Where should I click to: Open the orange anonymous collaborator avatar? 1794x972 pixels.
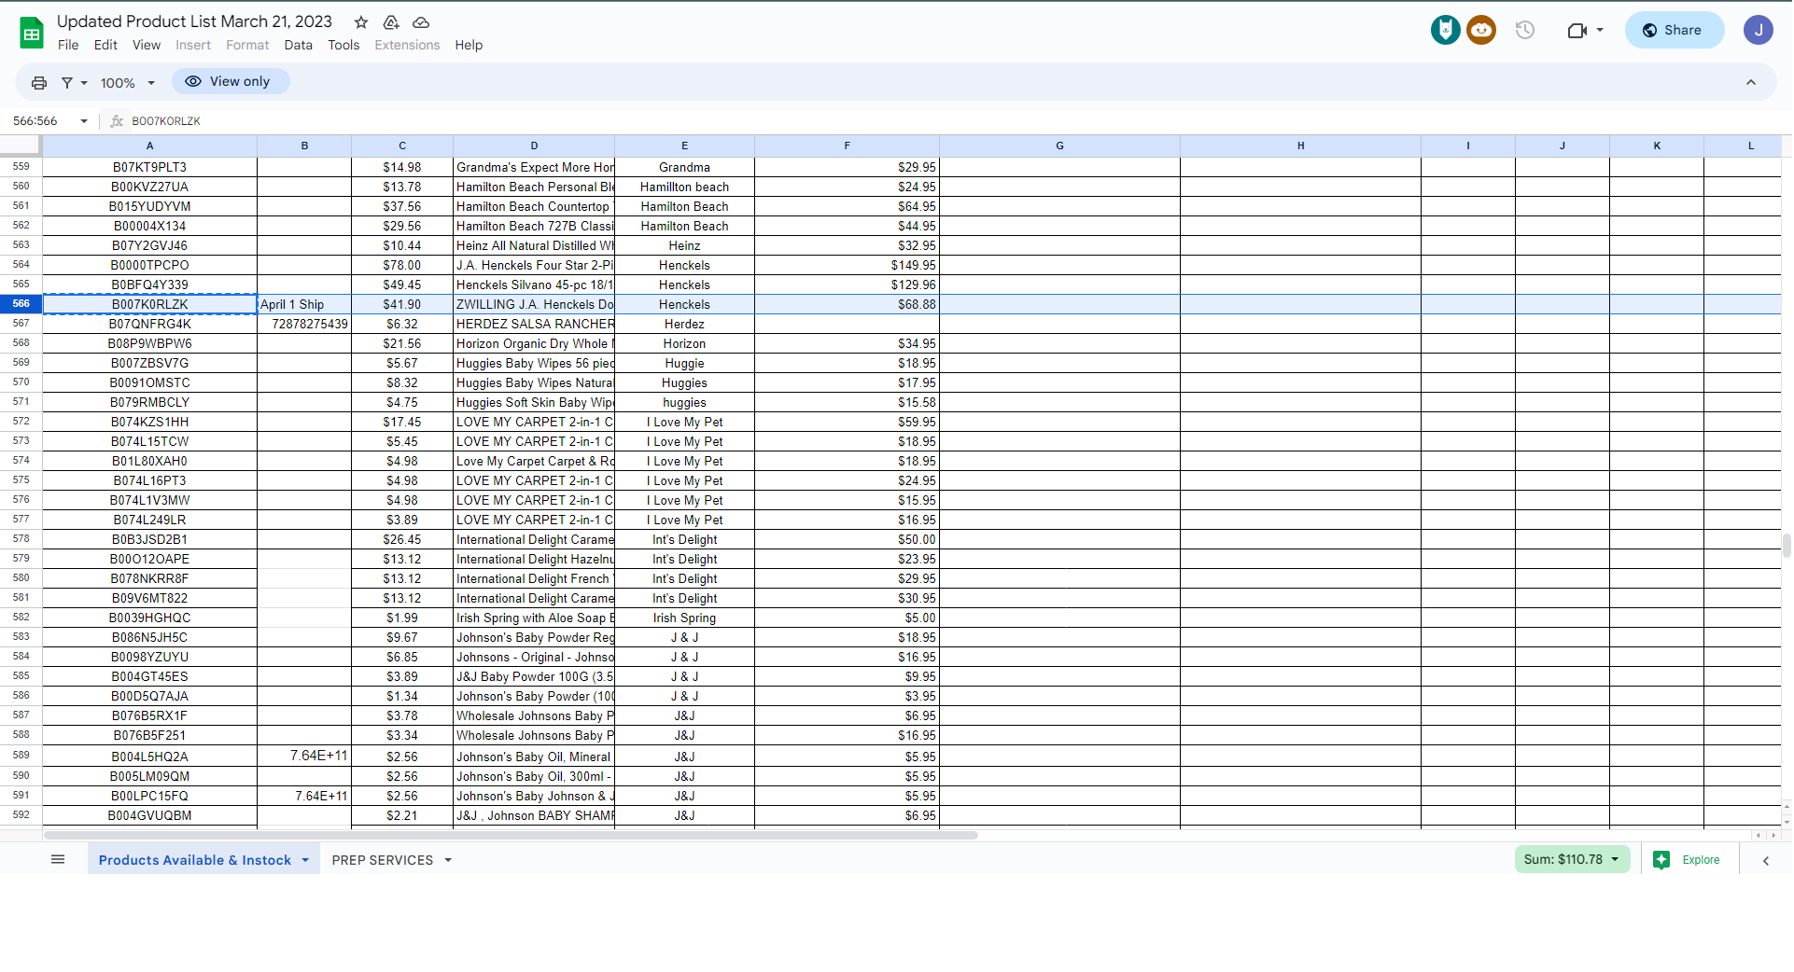tap(1481, 30)
